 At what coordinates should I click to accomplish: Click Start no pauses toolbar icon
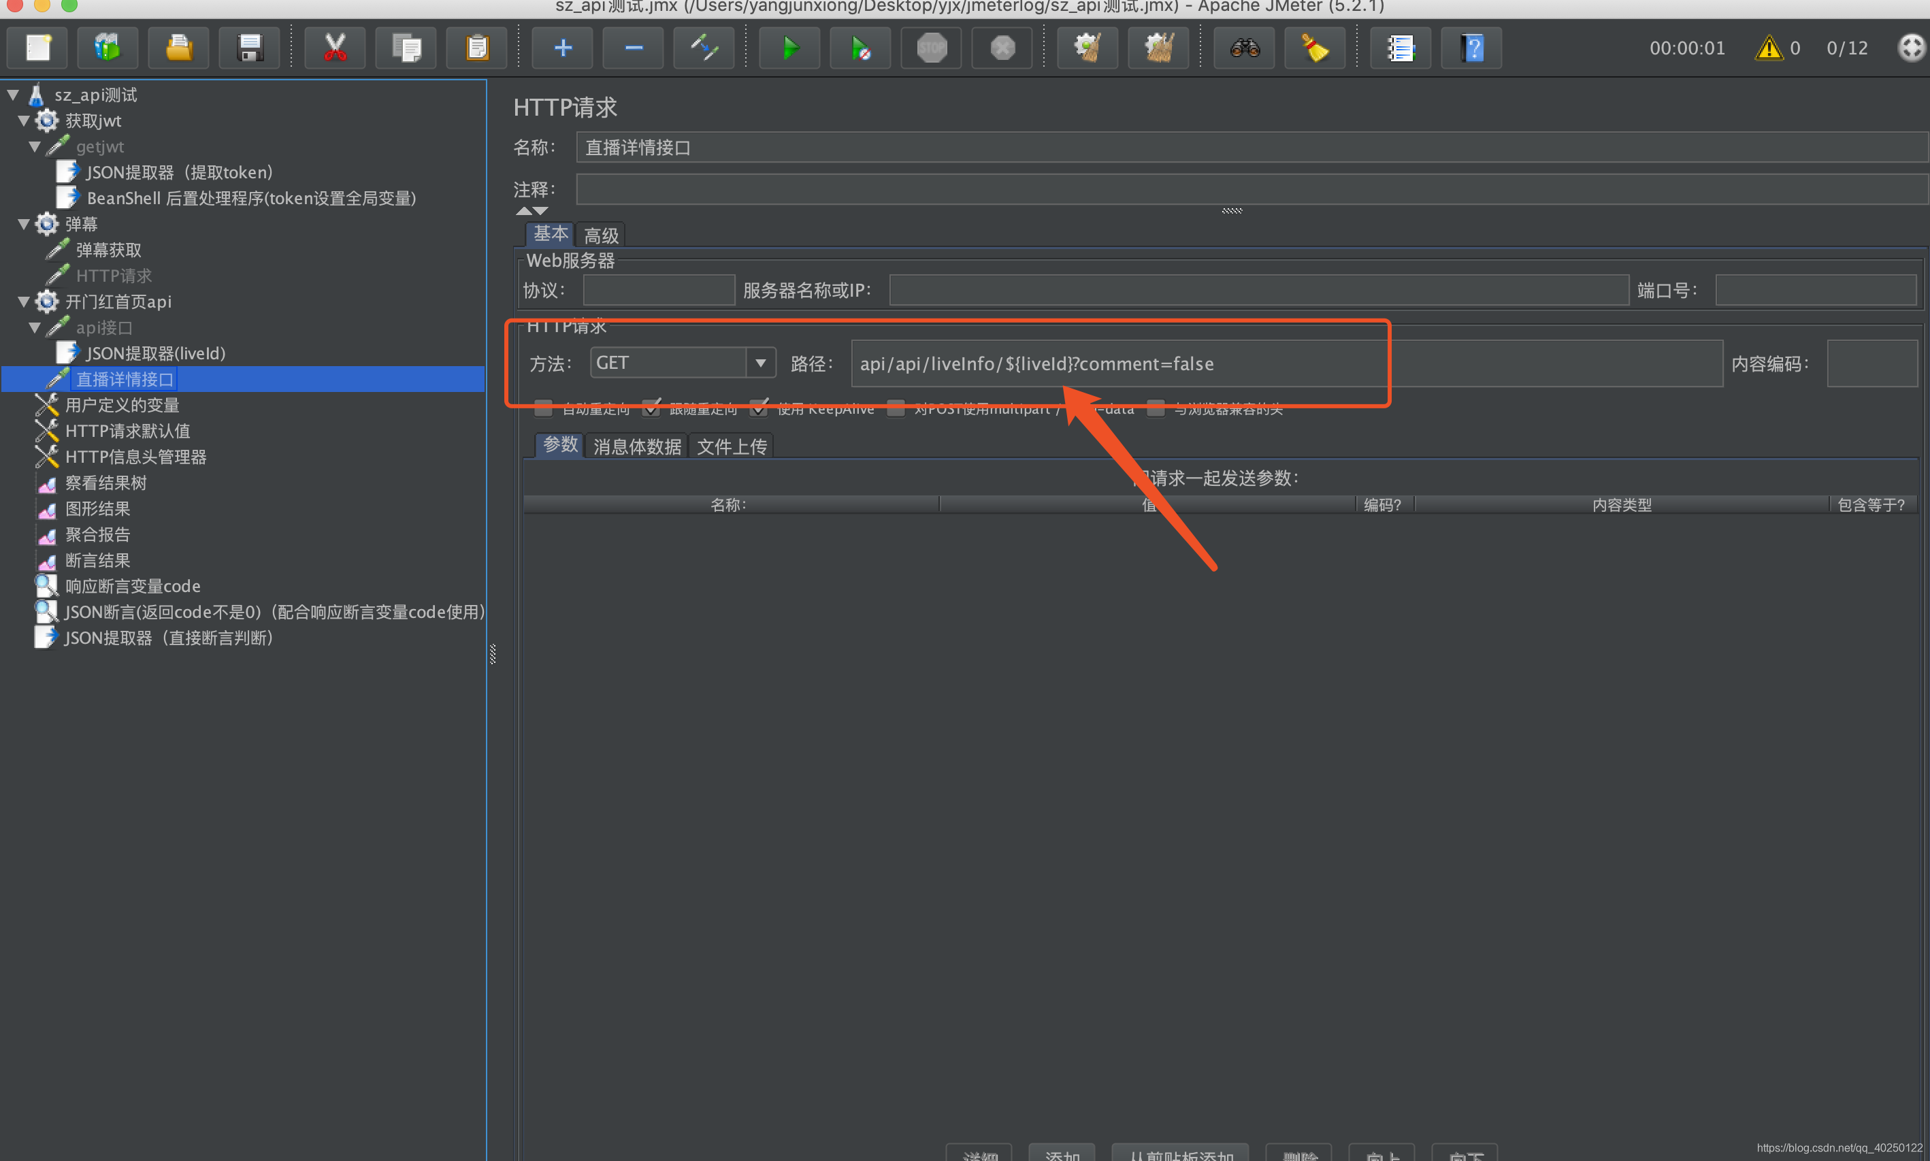[860, 48]
